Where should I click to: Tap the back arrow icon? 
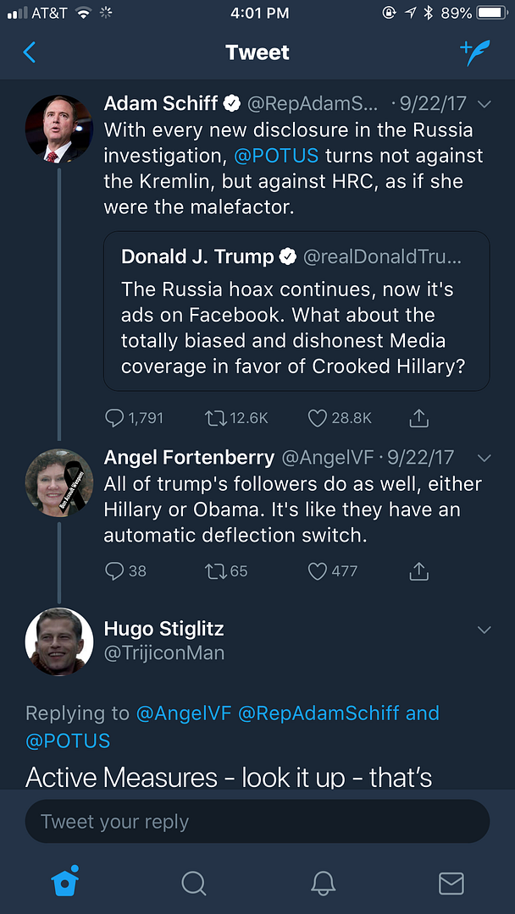pos(30,52)
